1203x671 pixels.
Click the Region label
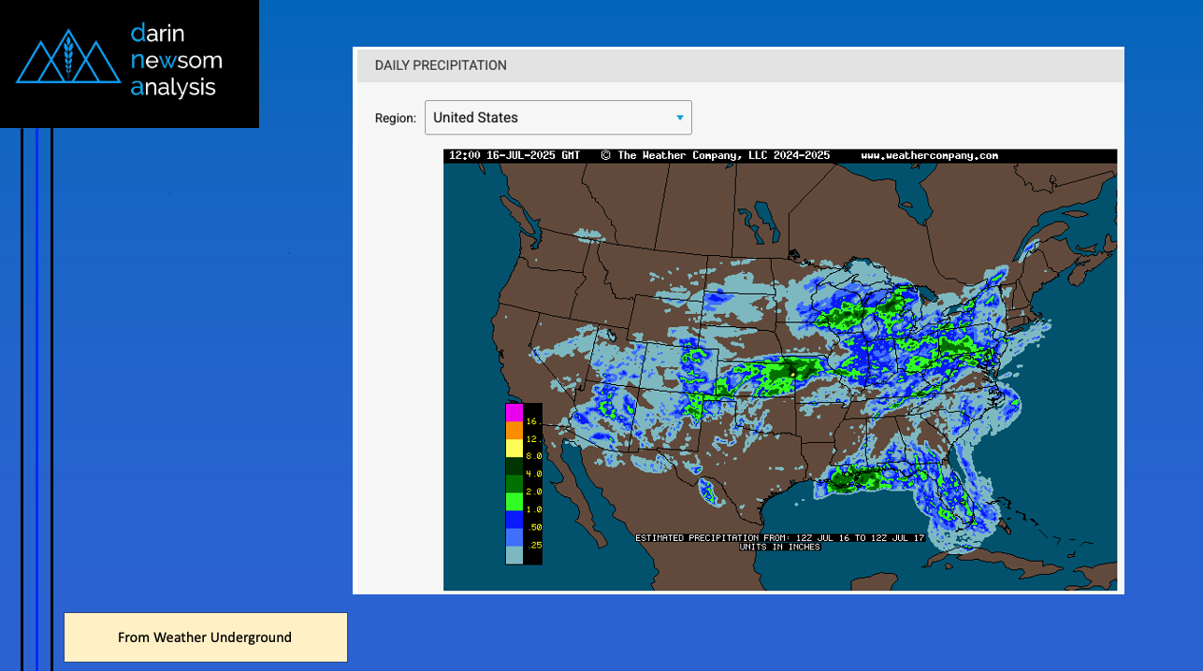395,119
